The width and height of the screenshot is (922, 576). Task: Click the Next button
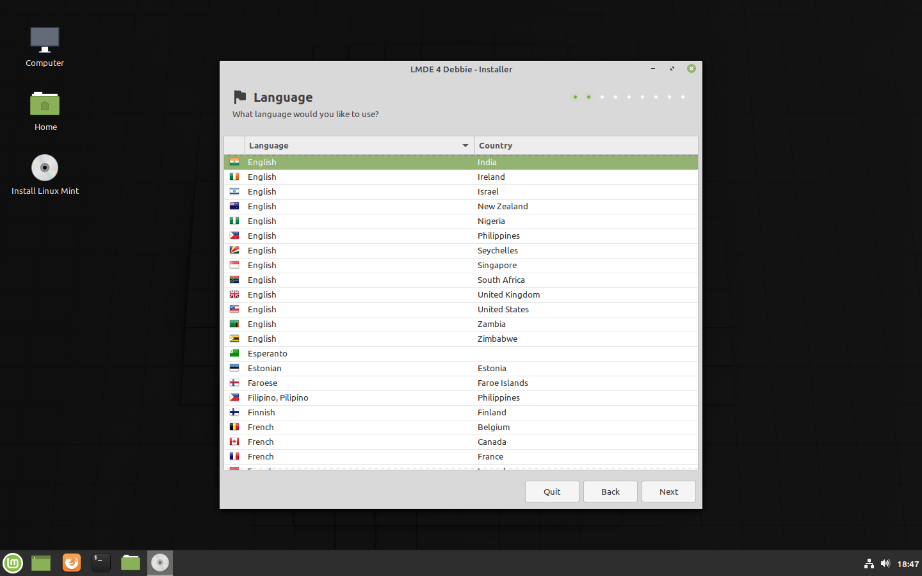tap(668, 492)
